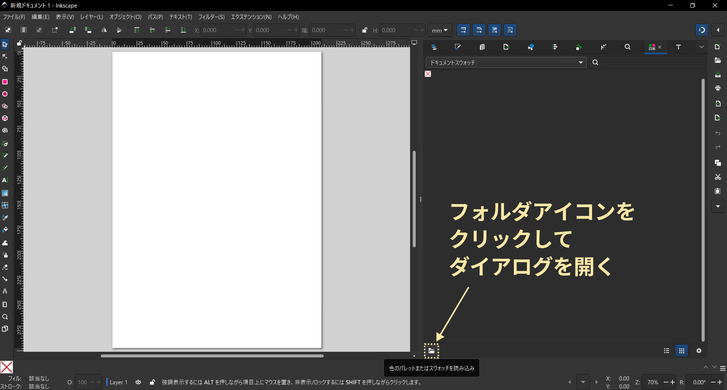The image size is (727, 390).
Task: Raise selection to top icon
Action: click(x=137, y=30)
